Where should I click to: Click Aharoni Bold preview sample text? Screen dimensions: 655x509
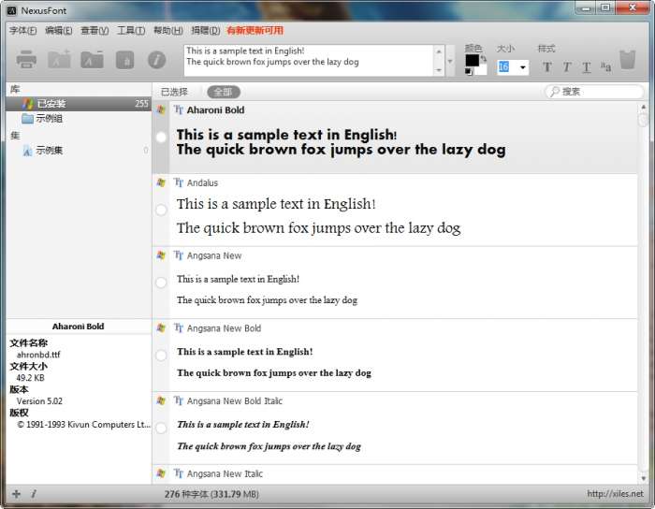click(x=341, y=142)
